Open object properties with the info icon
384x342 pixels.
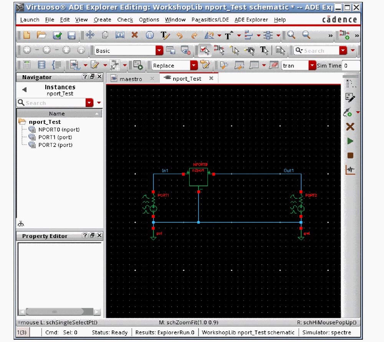tap(150, 35)
